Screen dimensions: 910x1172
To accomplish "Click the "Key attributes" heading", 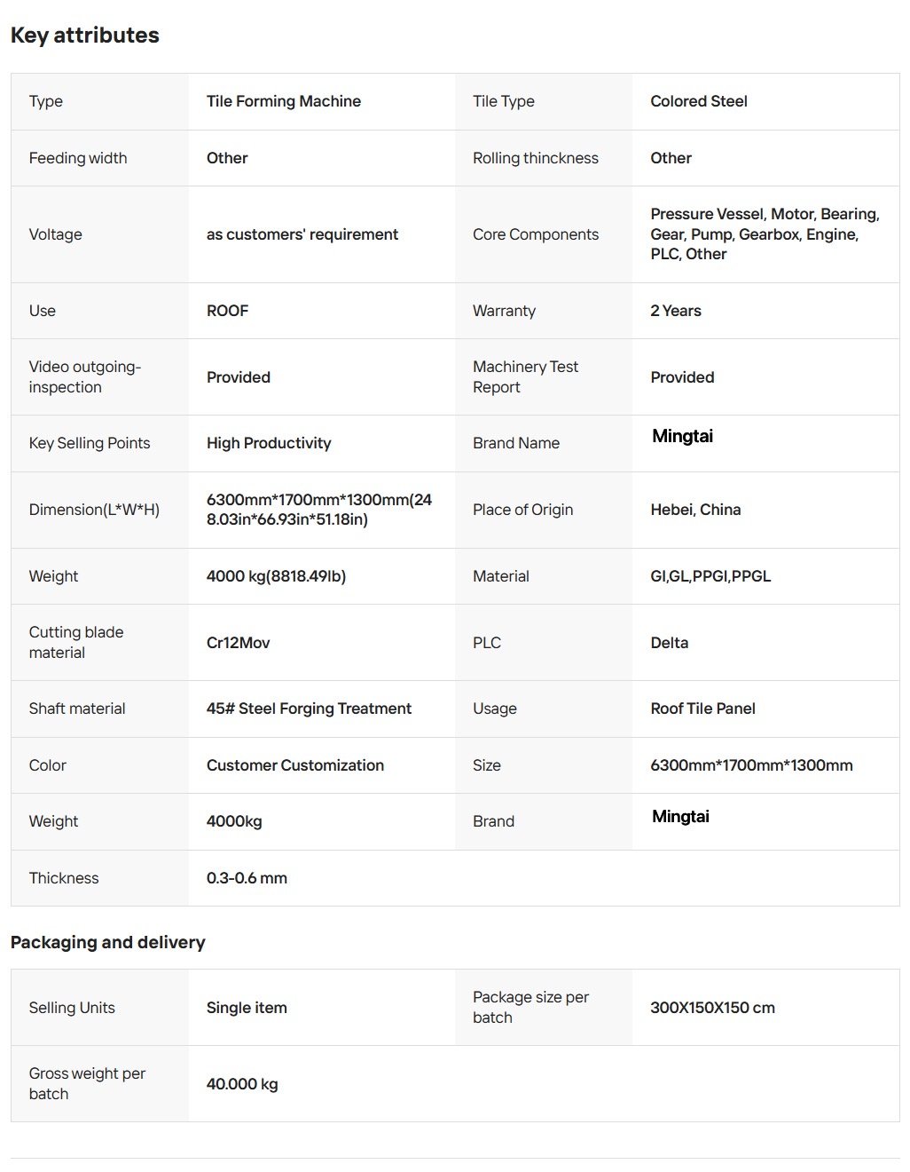I will (85, 36).
